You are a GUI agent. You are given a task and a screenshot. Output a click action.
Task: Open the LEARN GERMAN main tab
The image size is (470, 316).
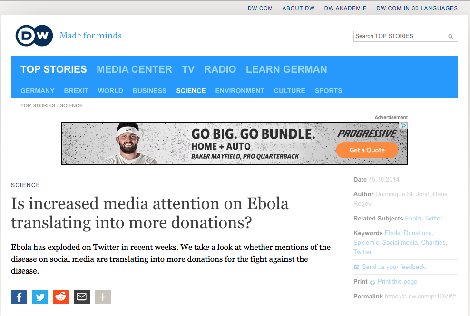click(x=286, y=69)
